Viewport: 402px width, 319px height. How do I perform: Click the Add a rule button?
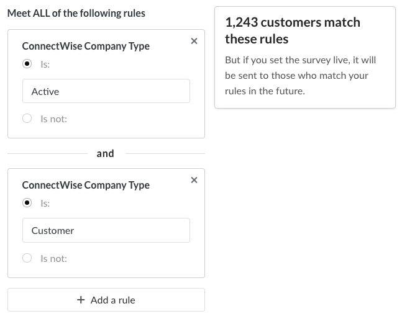tap(106, 300)
